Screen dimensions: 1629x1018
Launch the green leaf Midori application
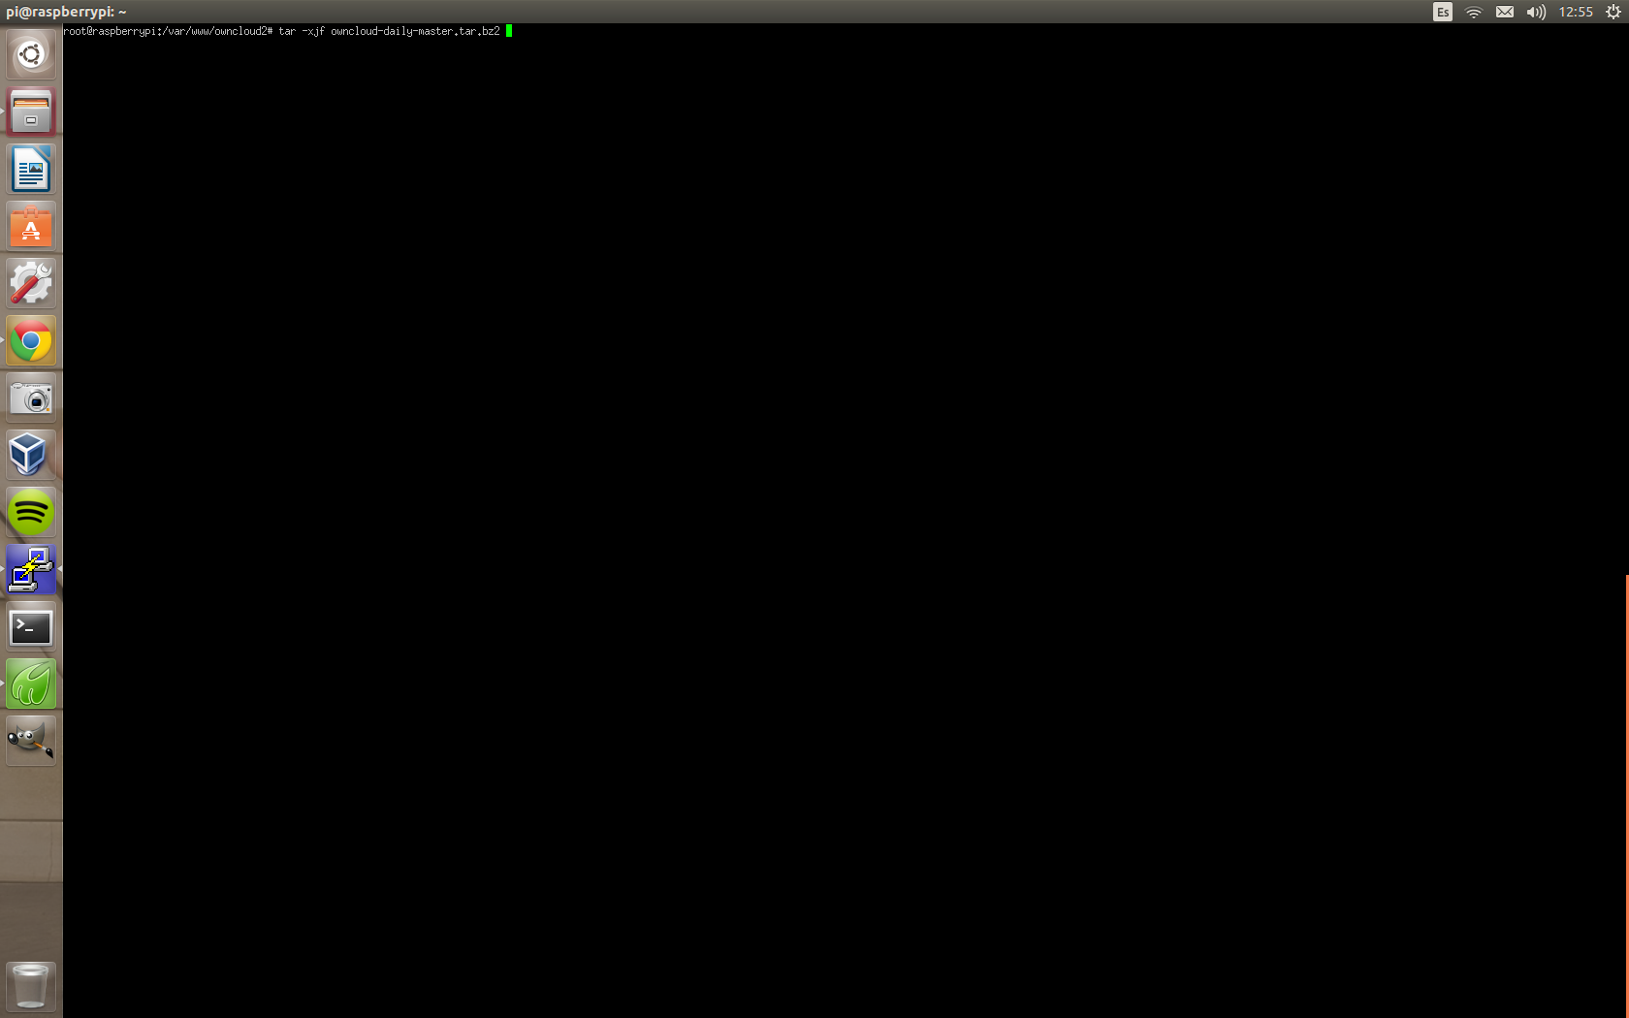31,684
